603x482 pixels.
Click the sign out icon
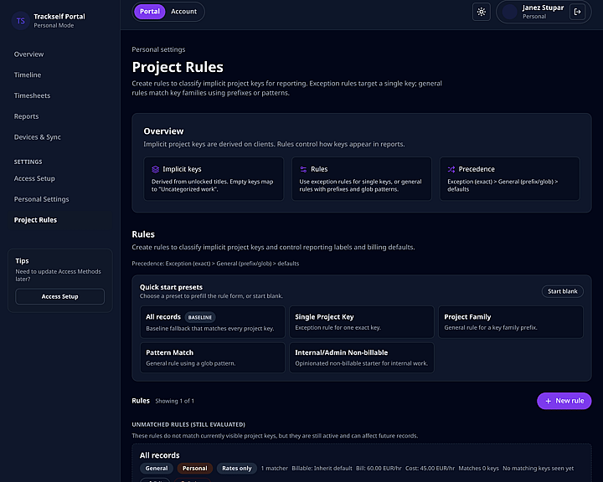(x=577, y=12)
